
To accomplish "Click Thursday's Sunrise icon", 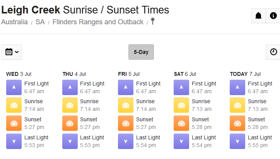I will (x=70, y=105).
